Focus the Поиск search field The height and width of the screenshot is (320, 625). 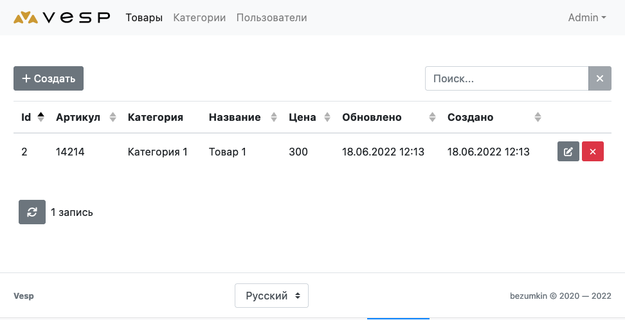507,78
